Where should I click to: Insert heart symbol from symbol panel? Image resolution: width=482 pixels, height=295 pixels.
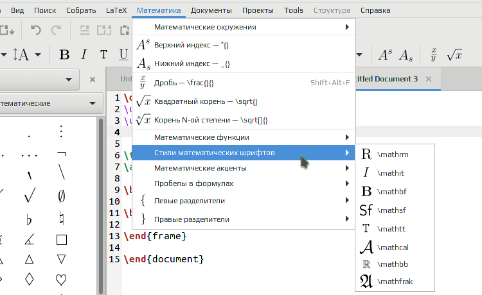[61, 280]
